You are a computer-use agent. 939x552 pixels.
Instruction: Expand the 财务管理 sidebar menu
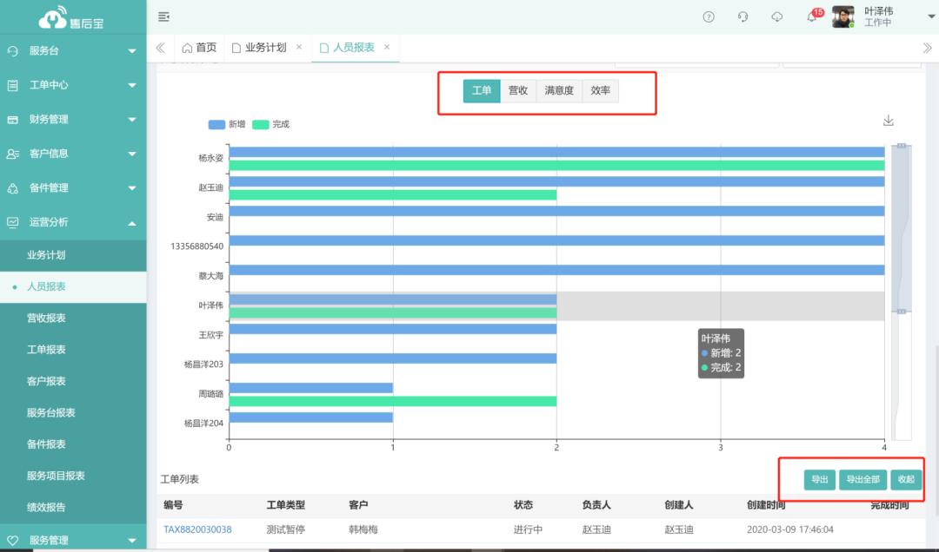click(73, 119)
